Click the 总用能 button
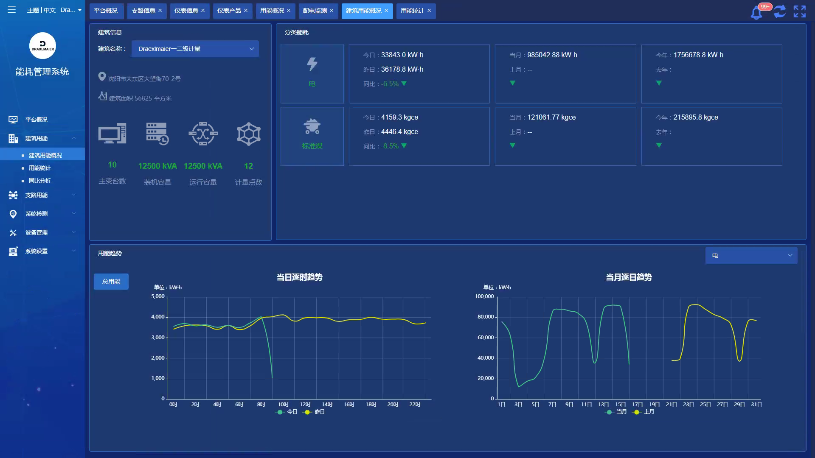The width and height of the screenshot is (815, 458). coord(111,282)
